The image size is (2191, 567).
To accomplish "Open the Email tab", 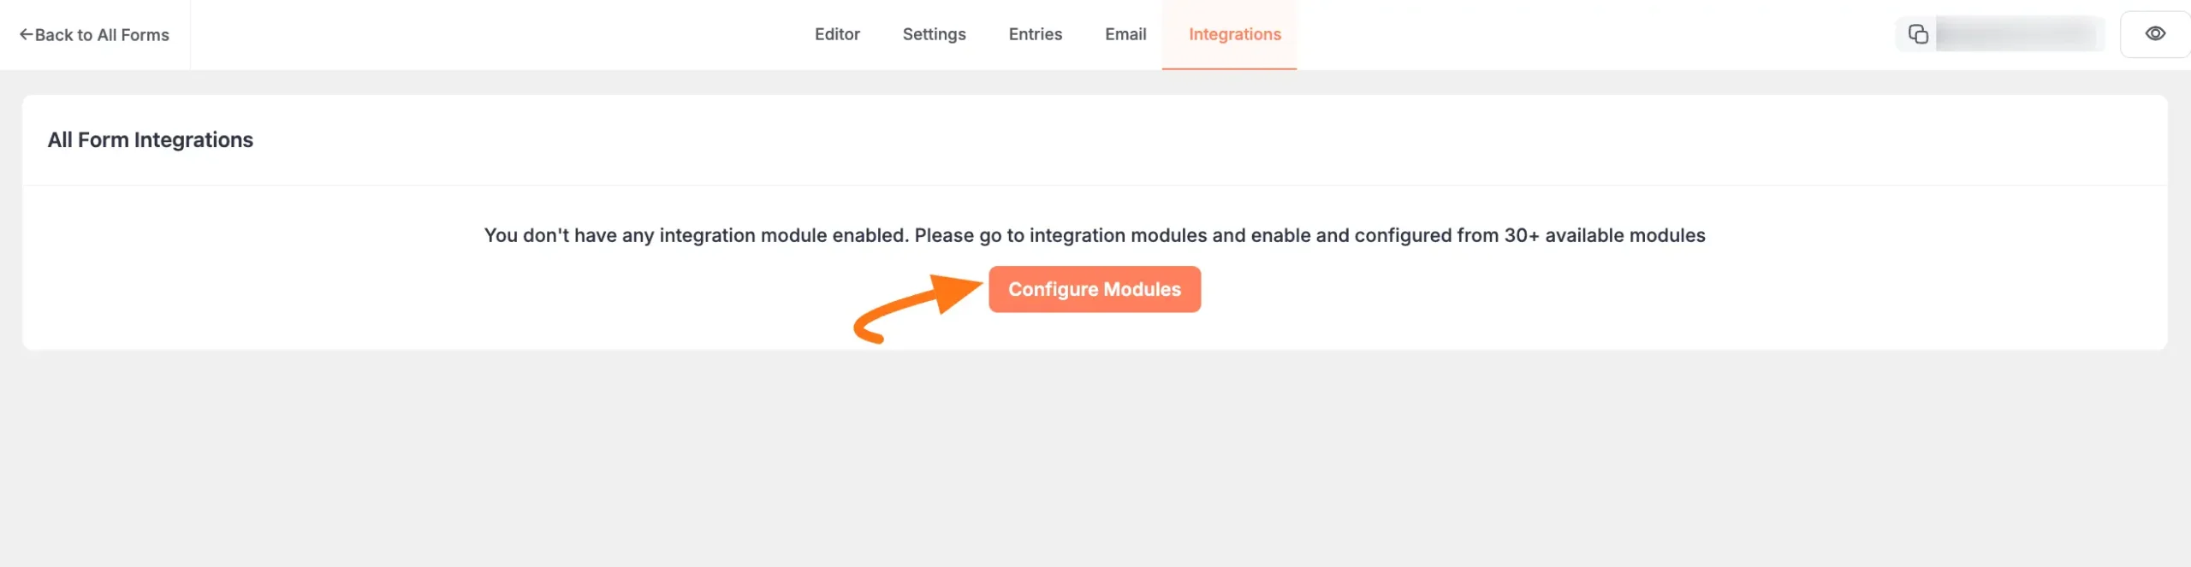I will tap(1125, 34).
